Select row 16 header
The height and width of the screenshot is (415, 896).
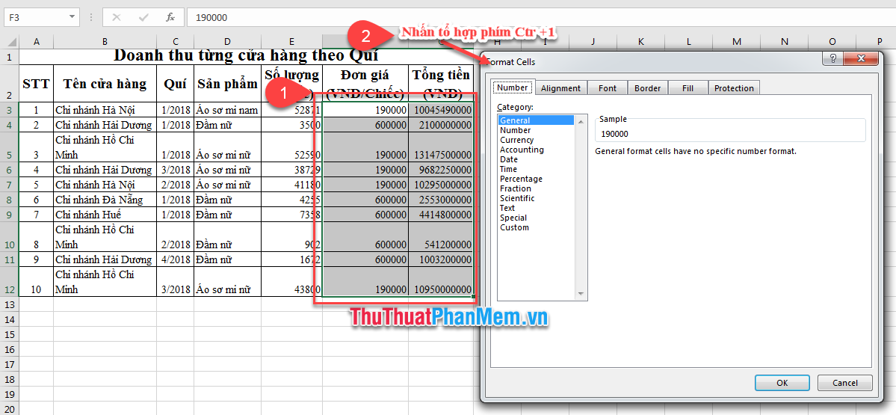pyautogui.click(x=10, y=349)
